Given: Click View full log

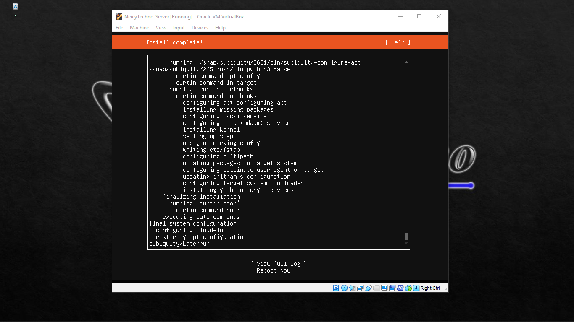Looking at the screenshot, I should 279,264.
